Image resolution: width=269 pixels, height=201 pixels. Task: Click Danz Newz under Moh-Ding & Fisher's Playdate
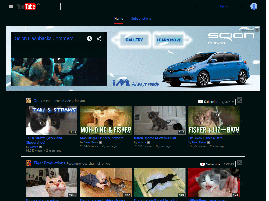pos(91,142)
